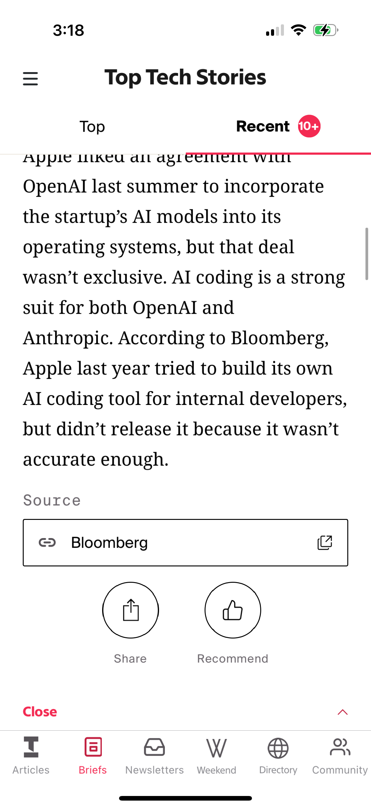The image size is (371, 808).
Task: Tap the link icon beside Bloomberg
Action: click(x=48, y=542)
